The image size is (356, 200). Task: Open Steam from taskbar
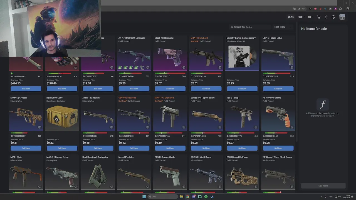tap(212, 197)
